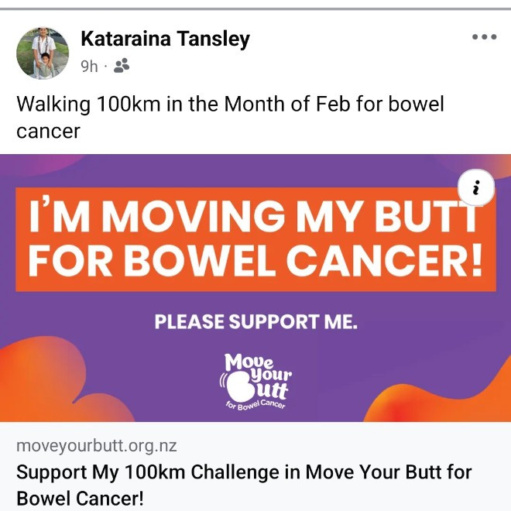Click the 9h post timestamp

[x=89, y=67]
